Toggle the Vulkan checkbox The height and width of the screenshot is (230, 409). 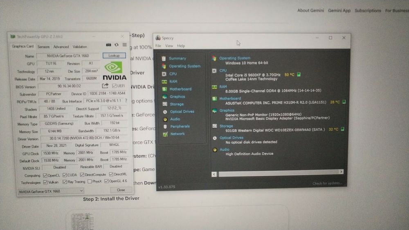tap(45, 182)
